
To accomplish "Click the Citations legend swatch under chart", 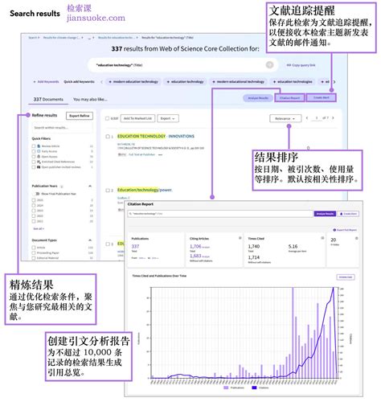I will pos(254,388).
